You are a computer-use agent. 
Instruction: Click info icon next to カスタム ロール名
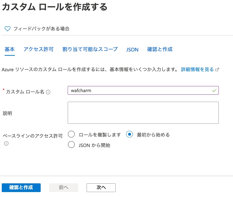(48, 92)
